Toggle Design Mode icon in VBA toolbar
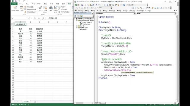This screenshot has height=106, width=190. point(110,5)
